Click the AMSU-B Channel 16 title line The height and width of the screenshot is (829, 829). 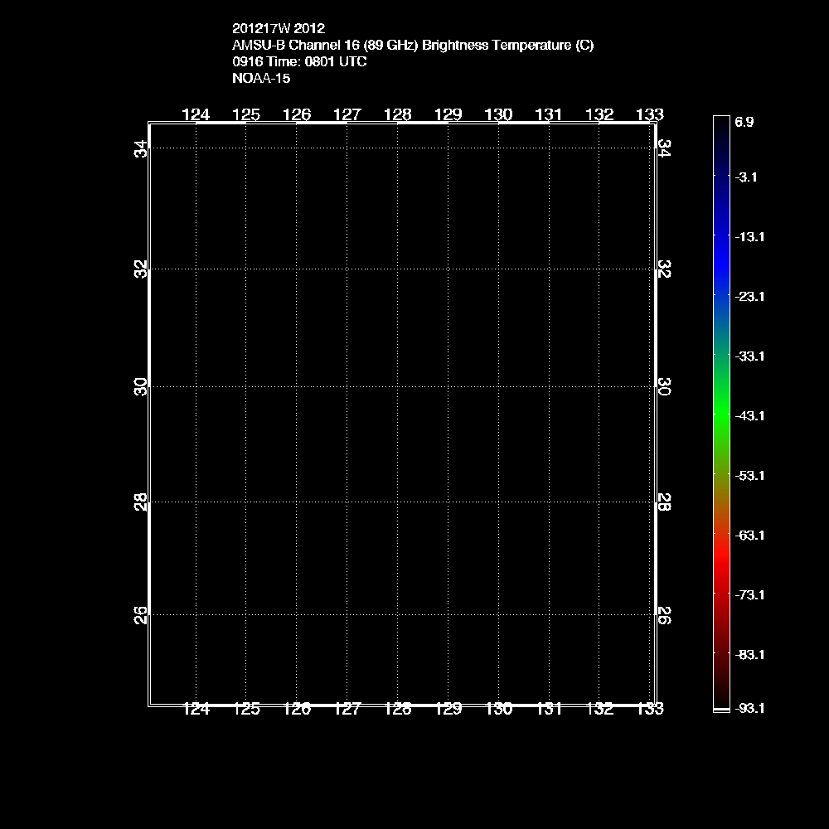413,46
